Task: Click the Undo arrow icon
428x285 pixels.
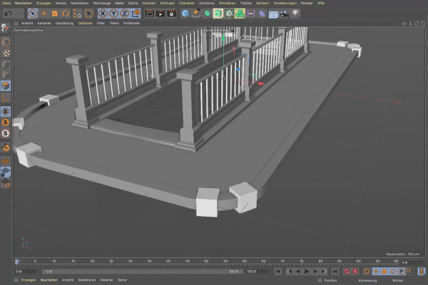Action: click(x=8, y=14)
